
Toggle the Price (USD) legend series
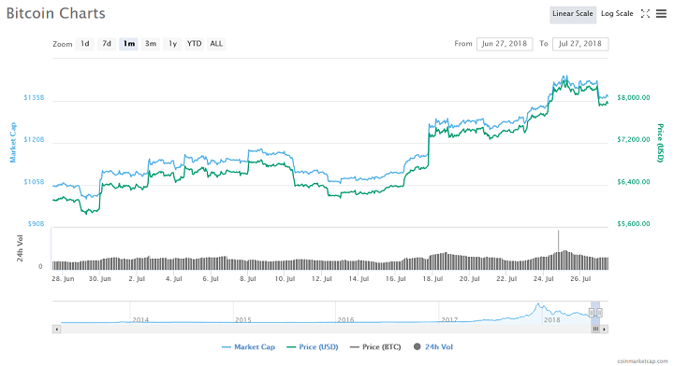(x=312, y=346)
